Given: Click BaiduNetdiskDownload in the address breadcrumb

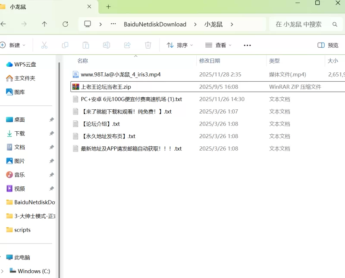Looking at the screenshot, I should (x=155, y=24).
